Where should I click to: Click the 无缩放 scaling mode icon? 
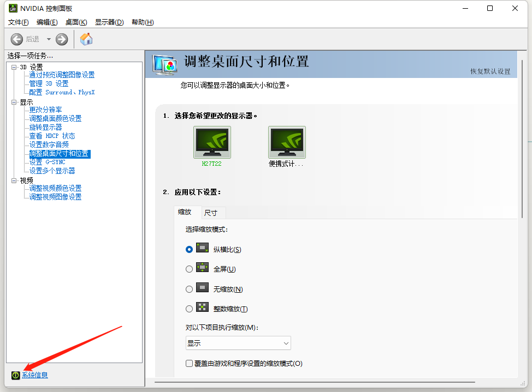coord(202,288)
